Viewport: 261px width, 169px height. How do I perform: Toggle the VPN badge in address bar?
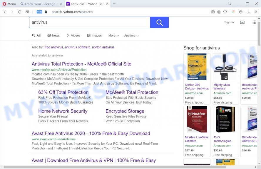click(x=39, y=12)
